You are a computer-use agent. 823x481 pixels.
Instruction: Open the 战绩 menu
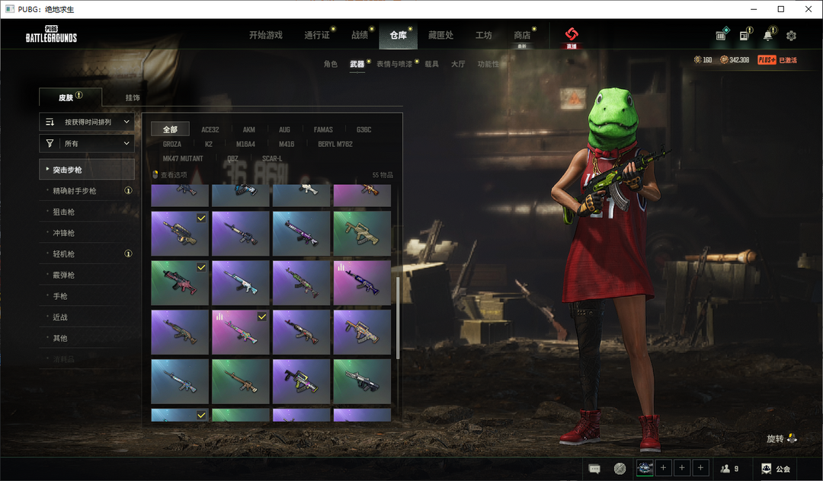coord(360,35)
